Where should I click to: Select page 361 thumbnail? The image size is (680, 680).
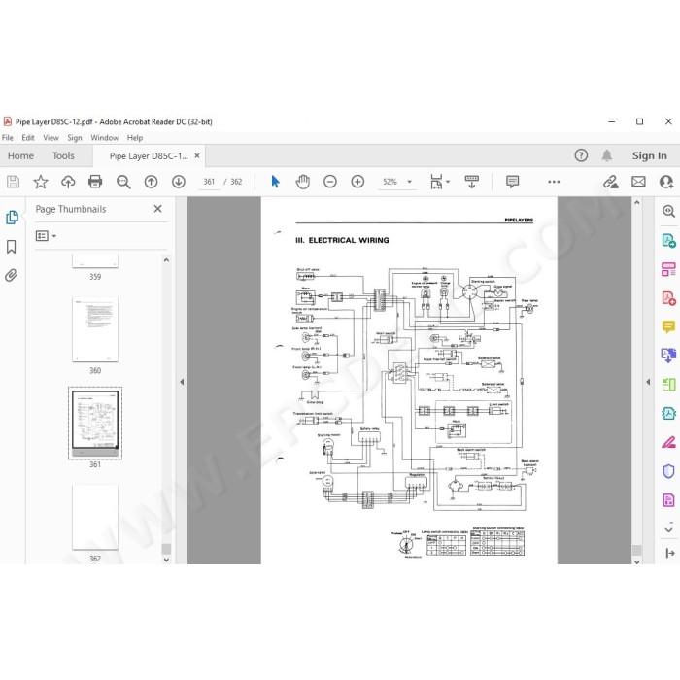(95, 423)
